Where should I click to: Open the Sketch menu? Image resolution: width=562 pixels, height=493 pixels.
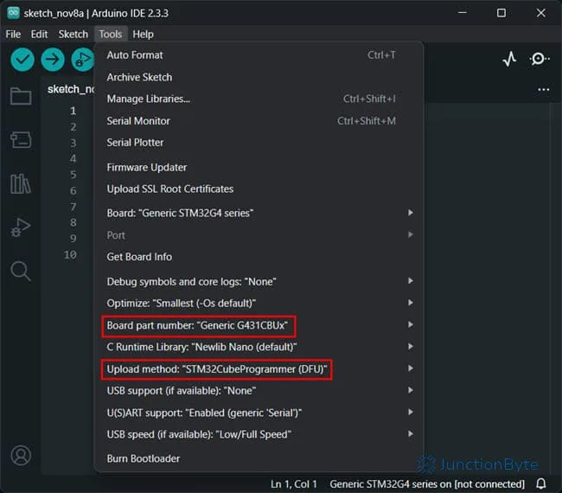click(x=73, y=34)
